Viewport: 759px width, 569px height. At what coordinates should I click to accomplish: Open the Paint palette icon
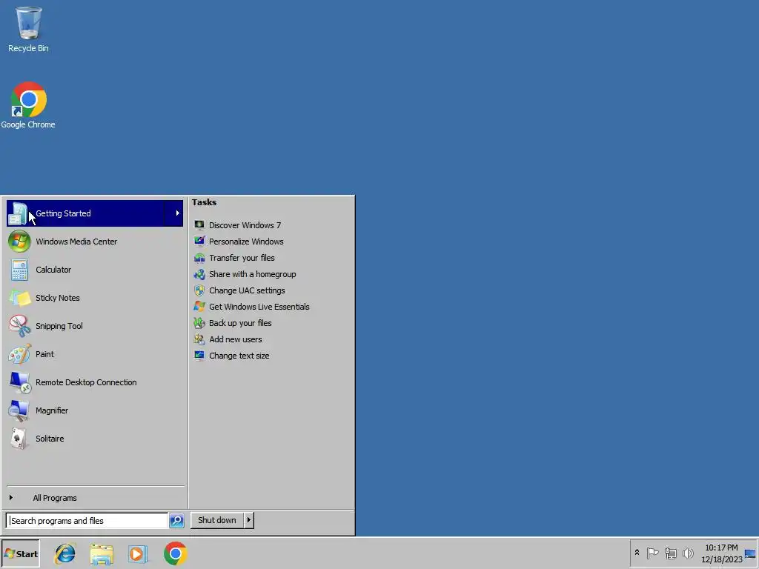click(x=19, y=354)
